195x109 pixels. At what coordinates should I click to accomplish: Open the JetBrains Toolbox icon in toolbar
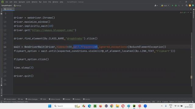coord(193,5)
